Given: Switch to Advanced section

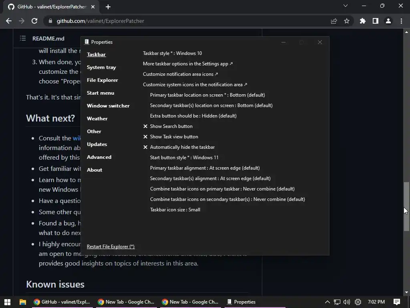Looking at the screenshot, I should [x=99, y=157].
